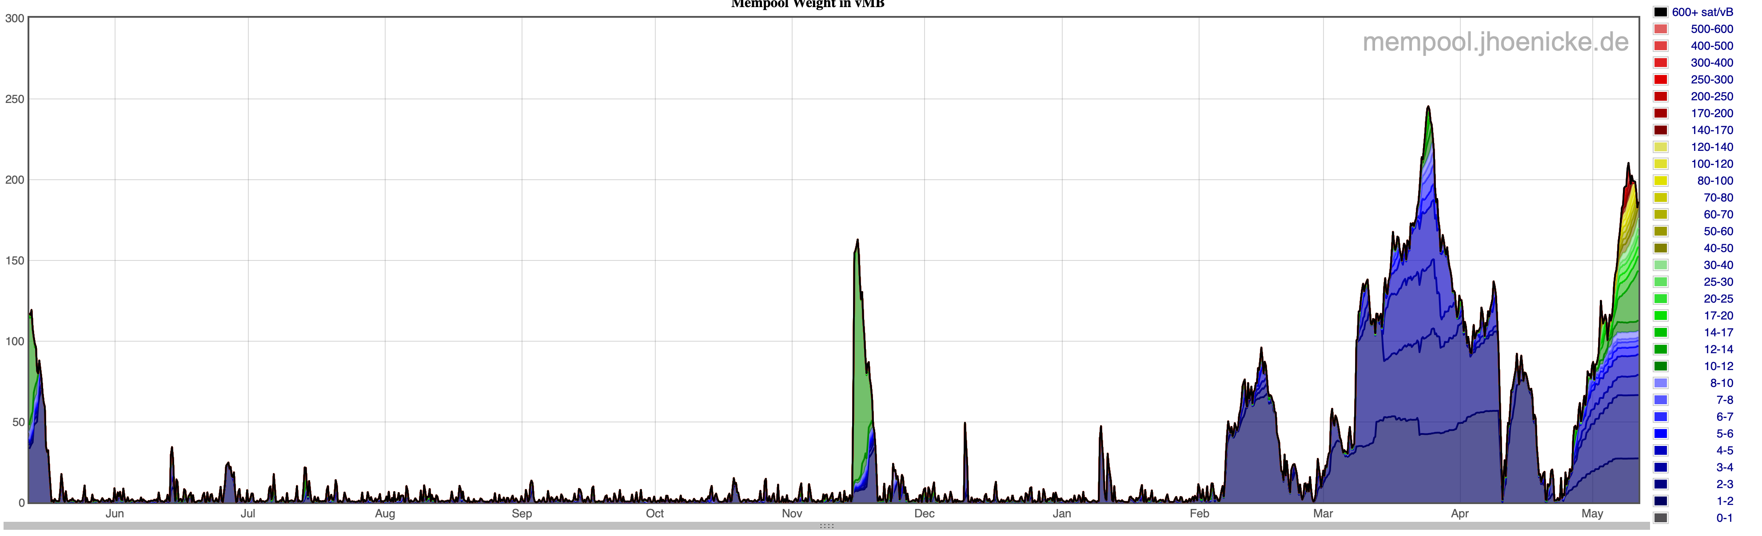Click the chart's horizontal resize handle bar
Viewport: 1762px width, 536px height.
click(x=826, y=526)
